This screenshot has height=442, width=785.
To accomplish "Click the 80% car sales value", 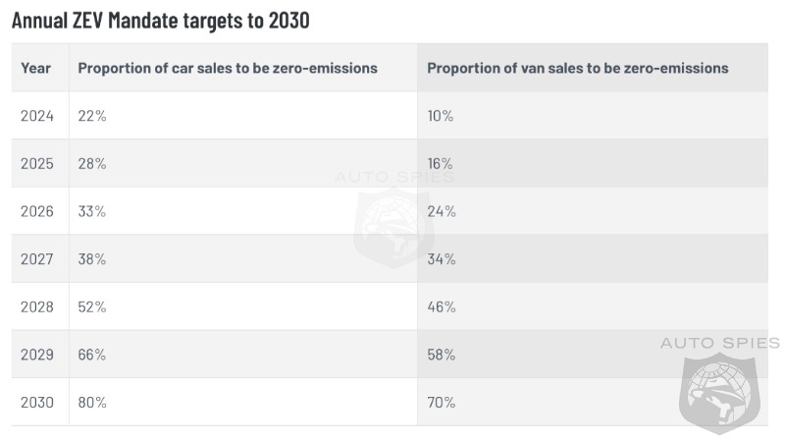I will tap(92, 402).
